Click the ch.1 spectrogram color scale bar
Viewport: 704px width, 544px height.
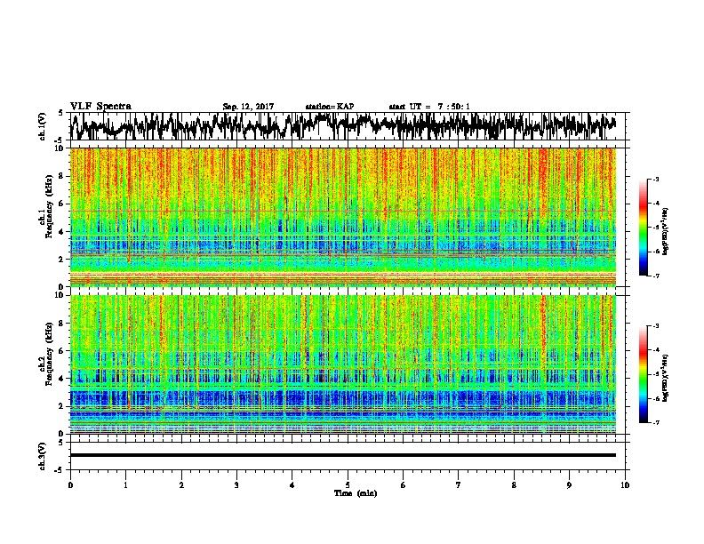click(644, 228)
